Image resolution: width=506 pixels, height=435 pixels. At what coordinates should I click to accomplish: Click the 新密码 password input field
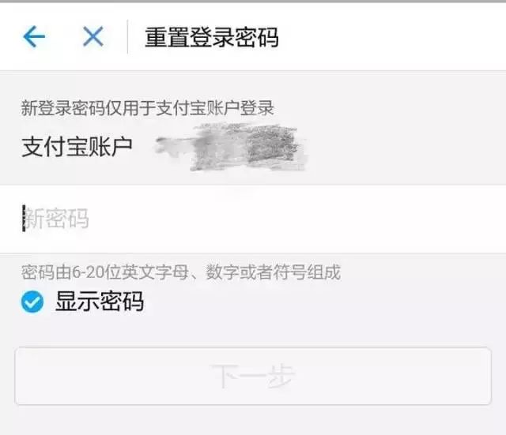point(253,219)
